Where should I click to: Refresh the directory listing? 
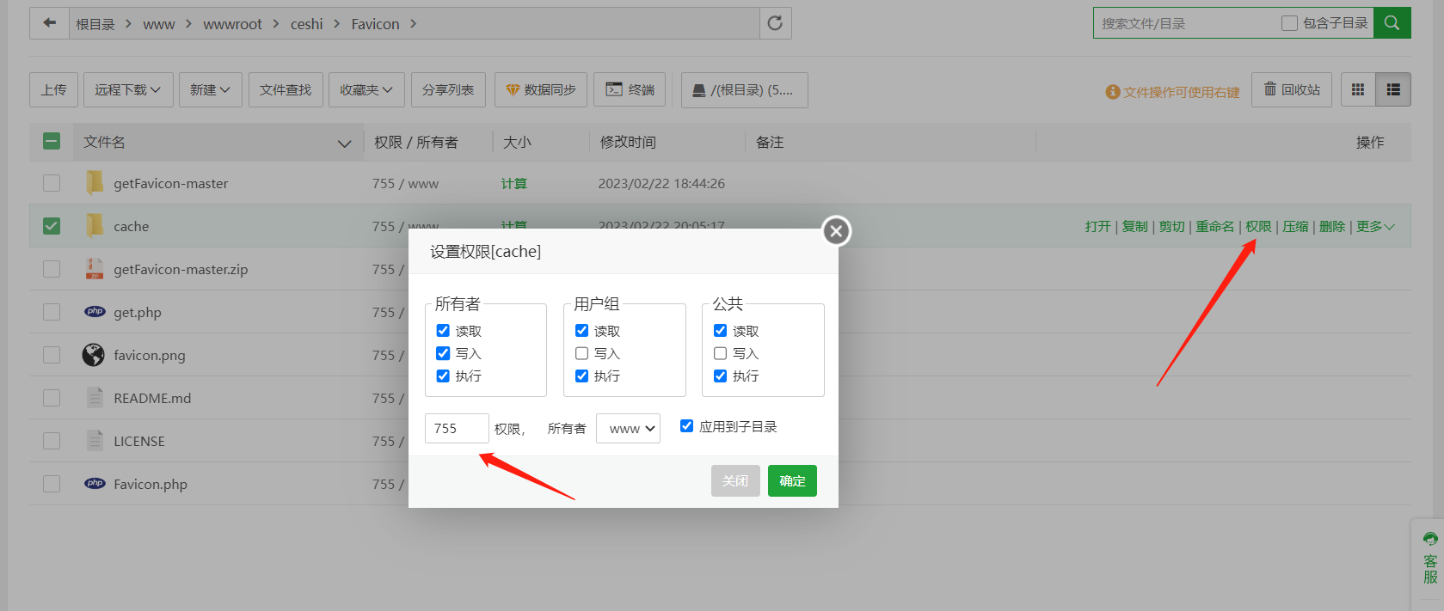(x=775, y=23)
